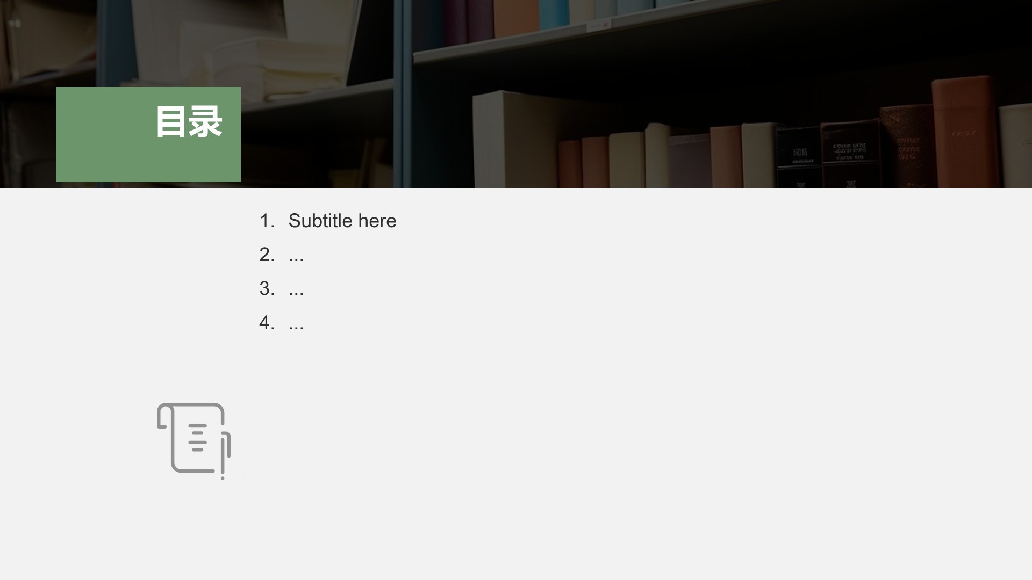This screenshot has height=580, width=1032.
Task: Click the number 3 list marker
Action: (267, 288)
